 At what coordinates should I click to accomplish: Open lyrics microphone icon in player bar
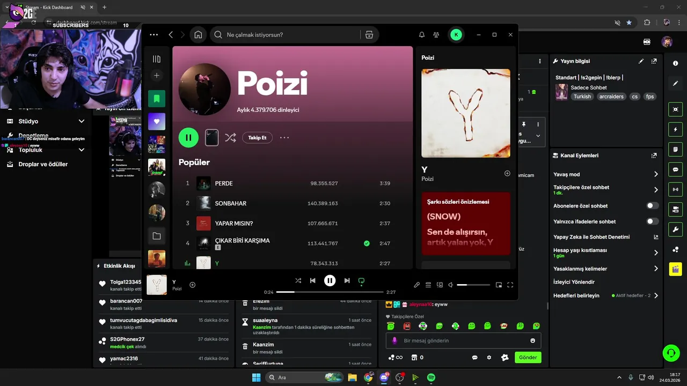coord(417,285)
